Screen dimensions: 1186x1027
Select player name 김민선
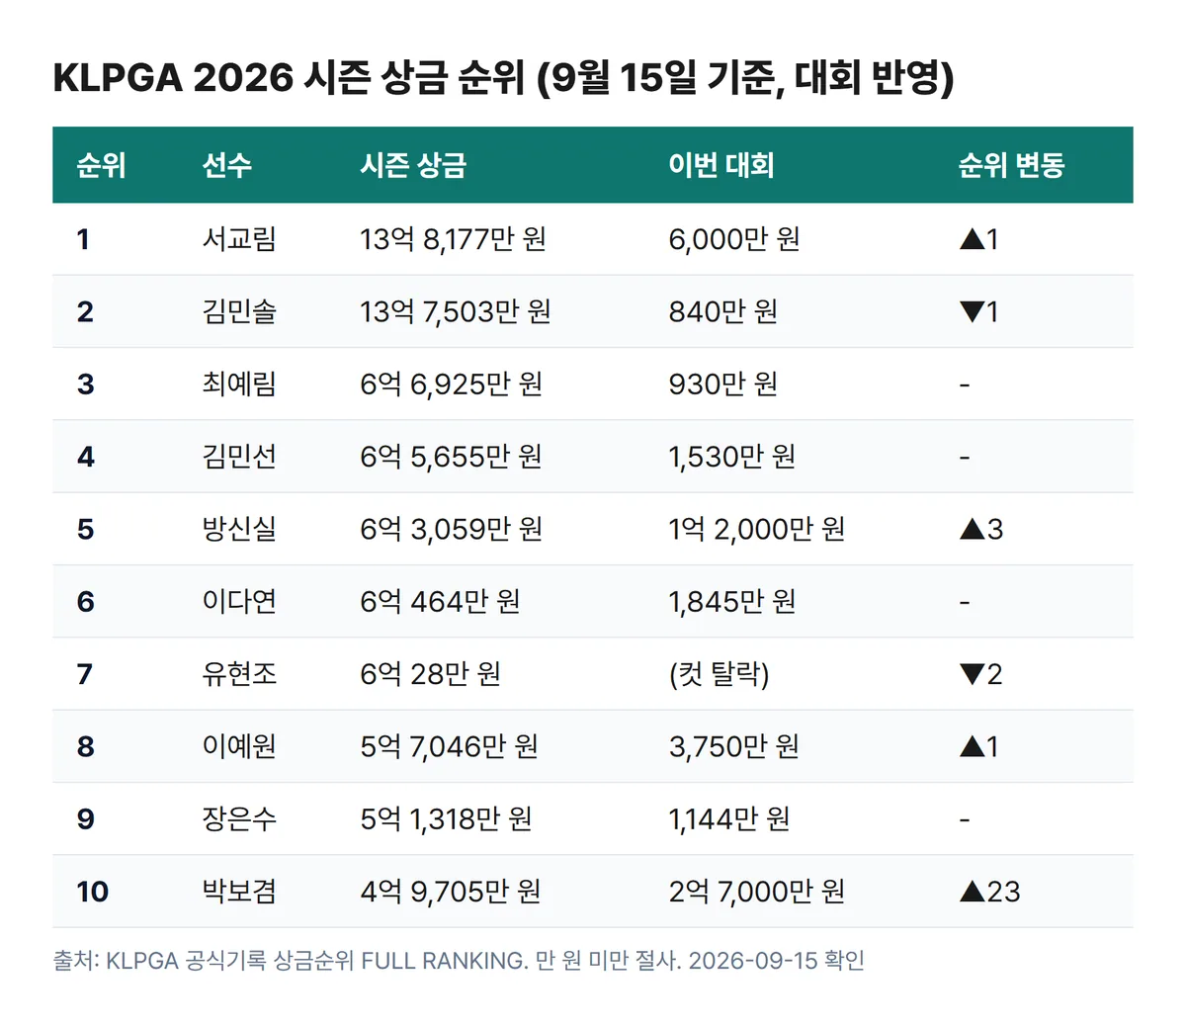[239, 457]
